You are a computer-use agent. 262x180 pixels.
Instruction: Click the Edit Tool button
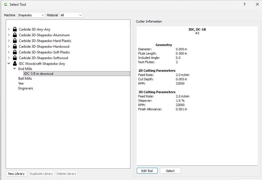tap(147, 171)
